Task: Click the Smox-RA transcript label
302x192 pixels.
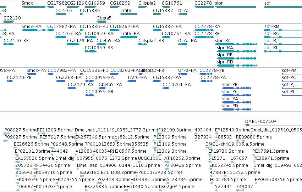Action: coord(32,26)
